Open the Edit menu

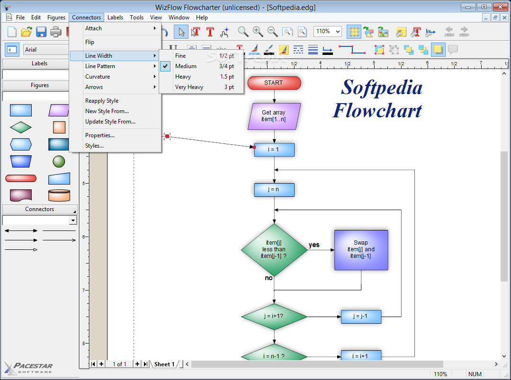[x=36, y=17]
